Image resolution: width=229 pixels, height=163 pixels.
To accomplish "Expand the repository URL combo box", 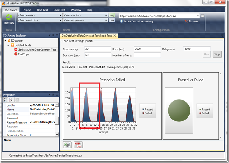I will point(198,16).
